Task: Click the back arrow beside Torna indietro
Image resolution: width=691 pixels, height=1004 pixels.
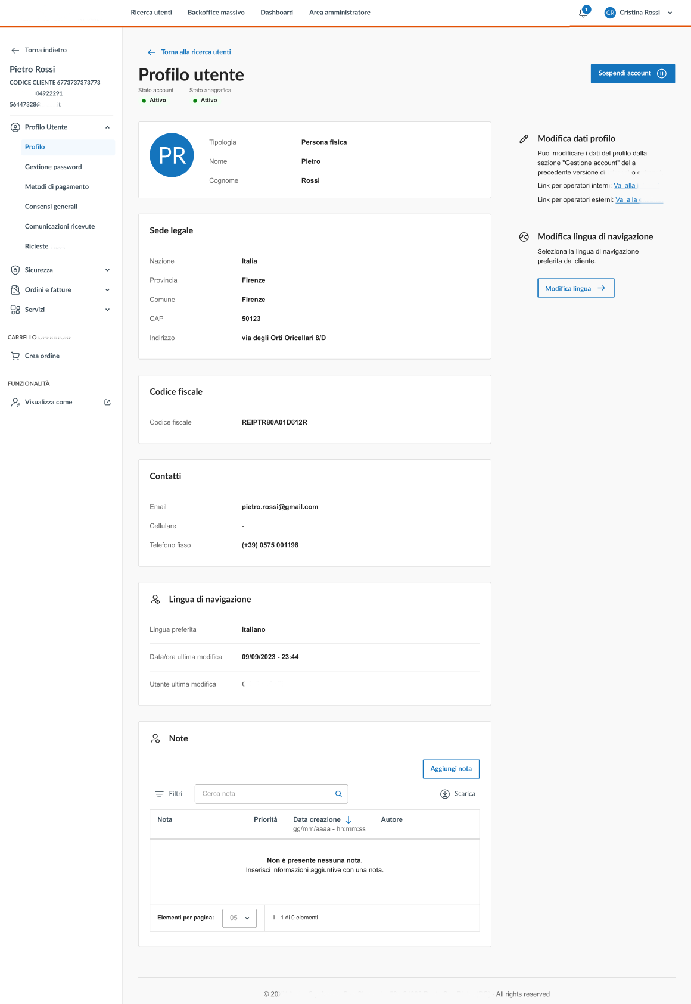Action: [15, 51]
